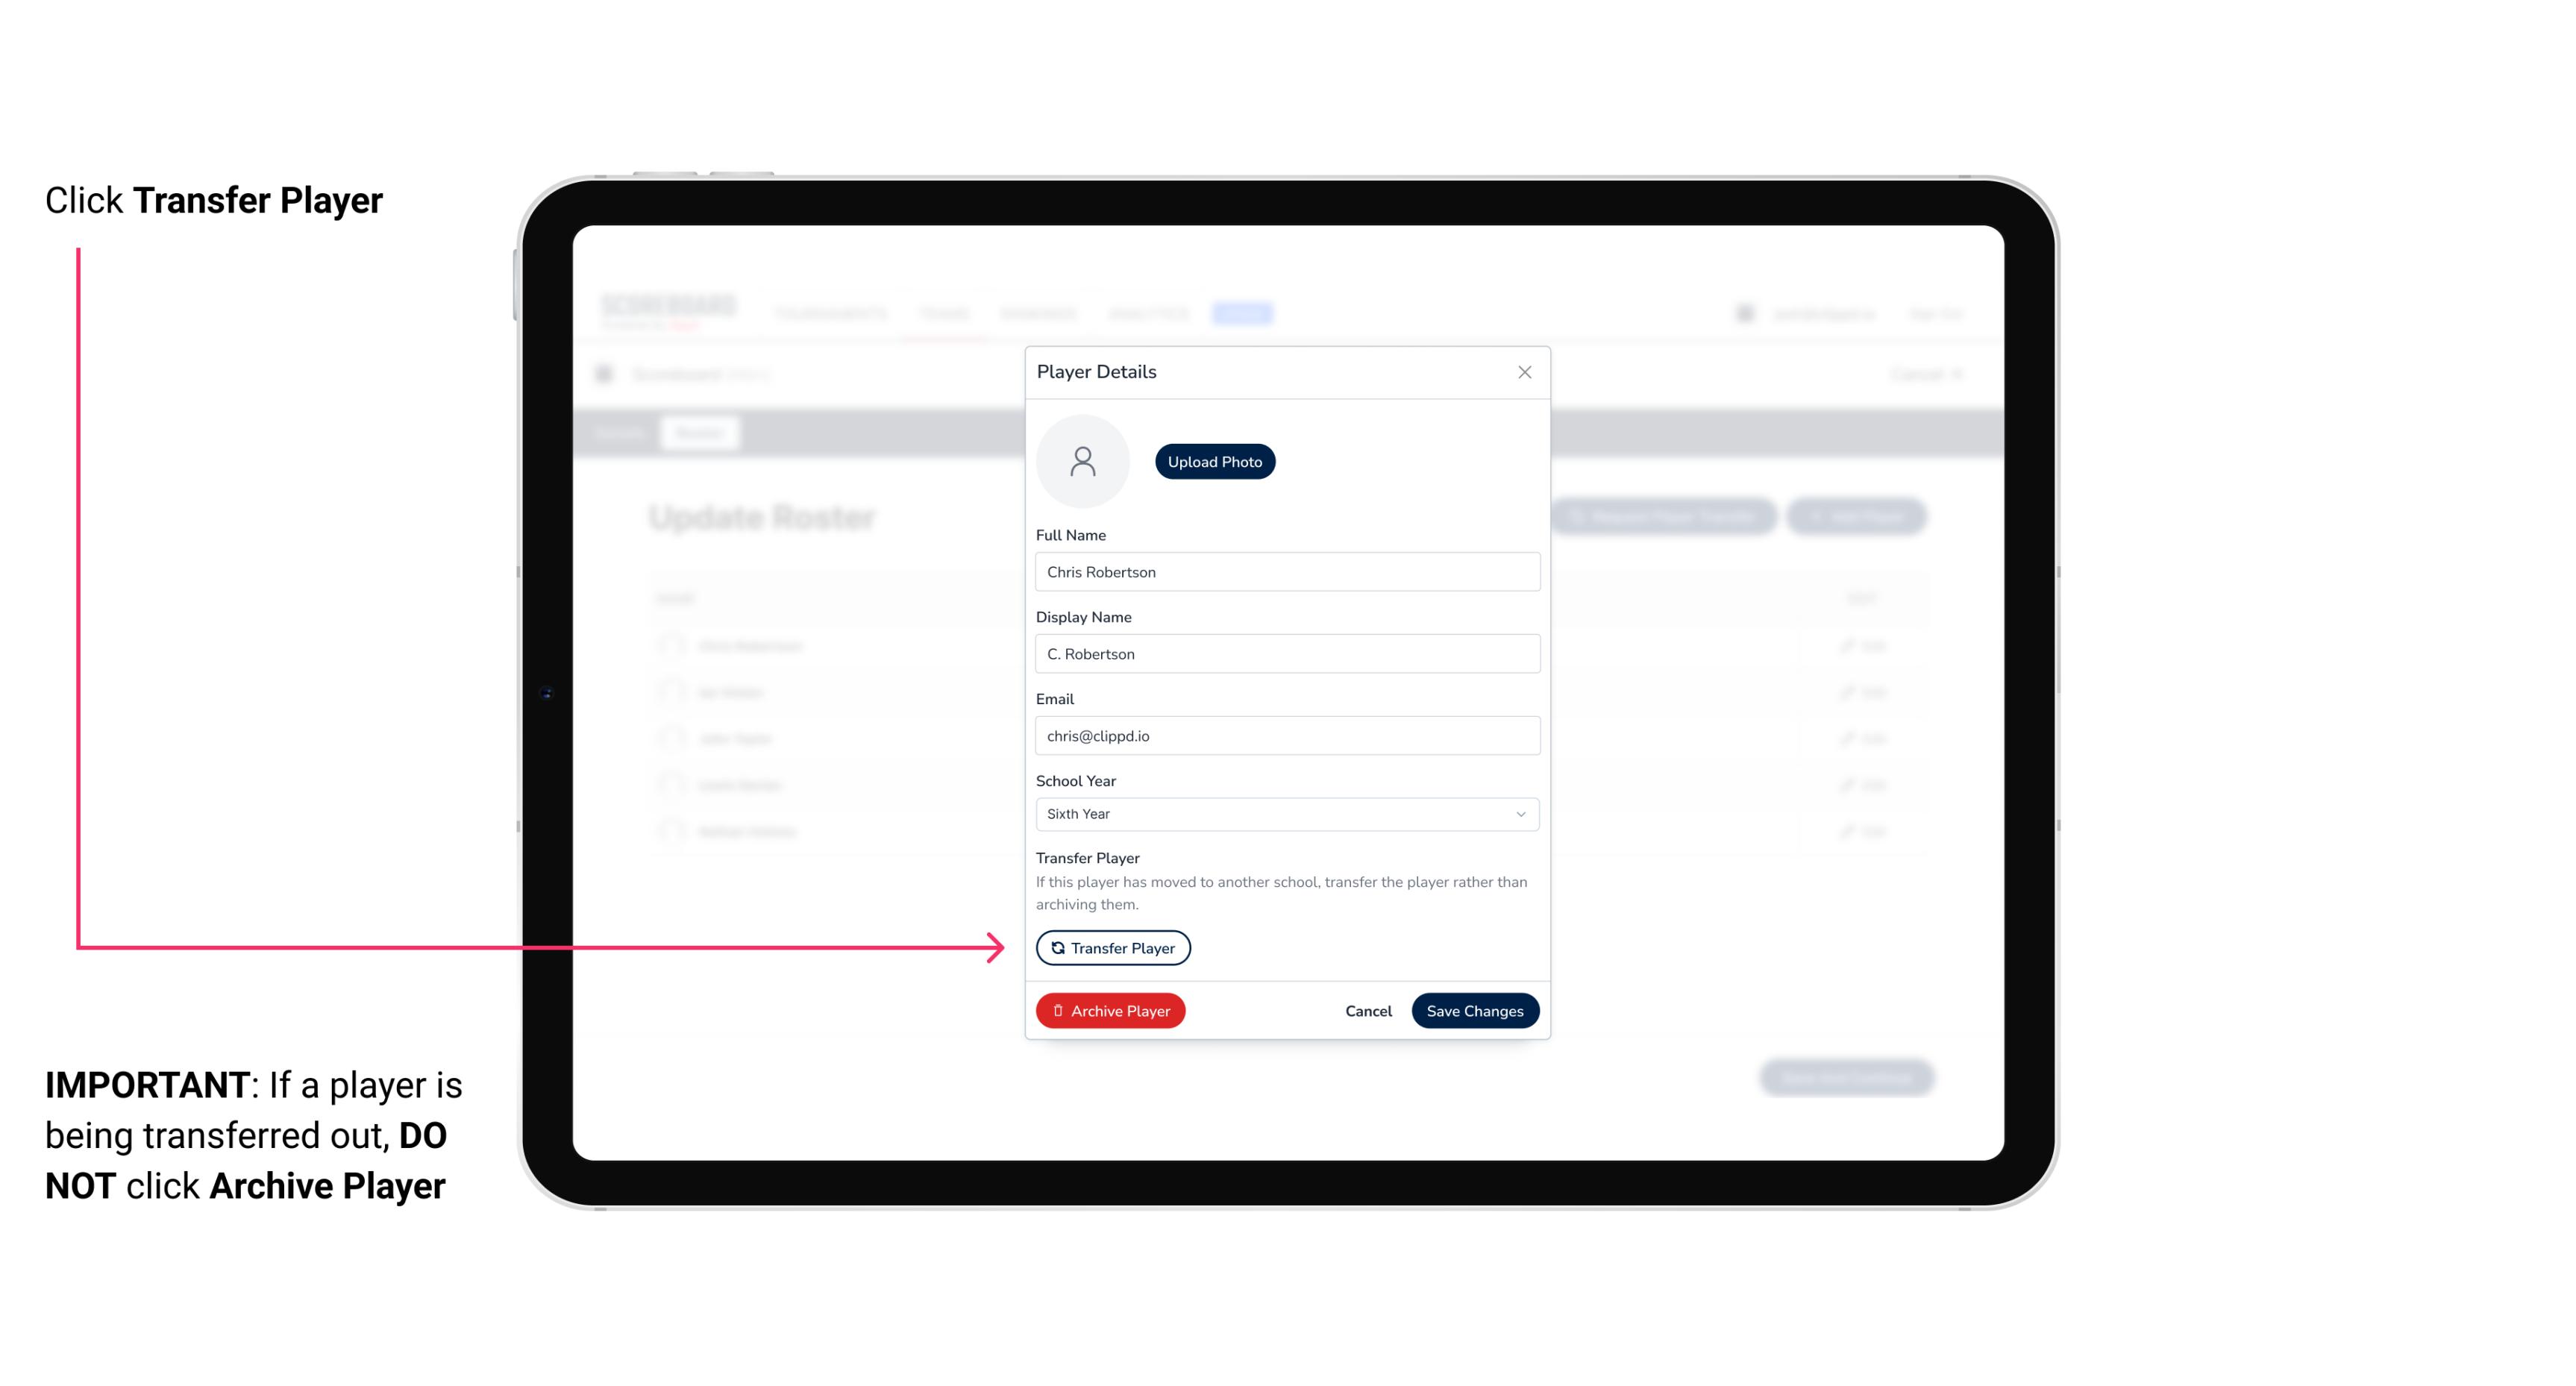The width and height of the screenshot is (2576, 1386).
Task: Click the Display Name input field
Action: click(1285, 653)
